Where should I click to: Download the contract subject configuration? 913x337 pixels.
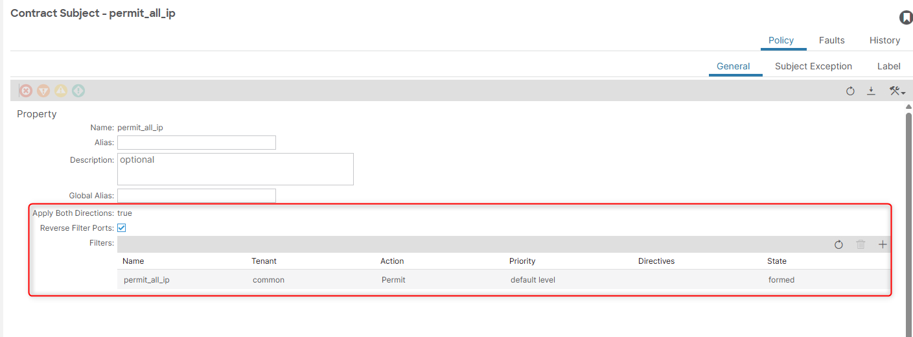click(x=872, y=91)
